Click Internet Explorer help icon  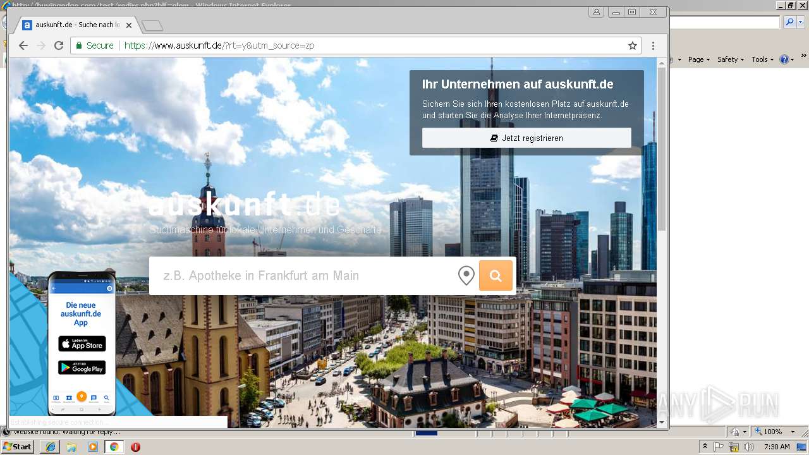pyautogui.click(x=784, y=59)
